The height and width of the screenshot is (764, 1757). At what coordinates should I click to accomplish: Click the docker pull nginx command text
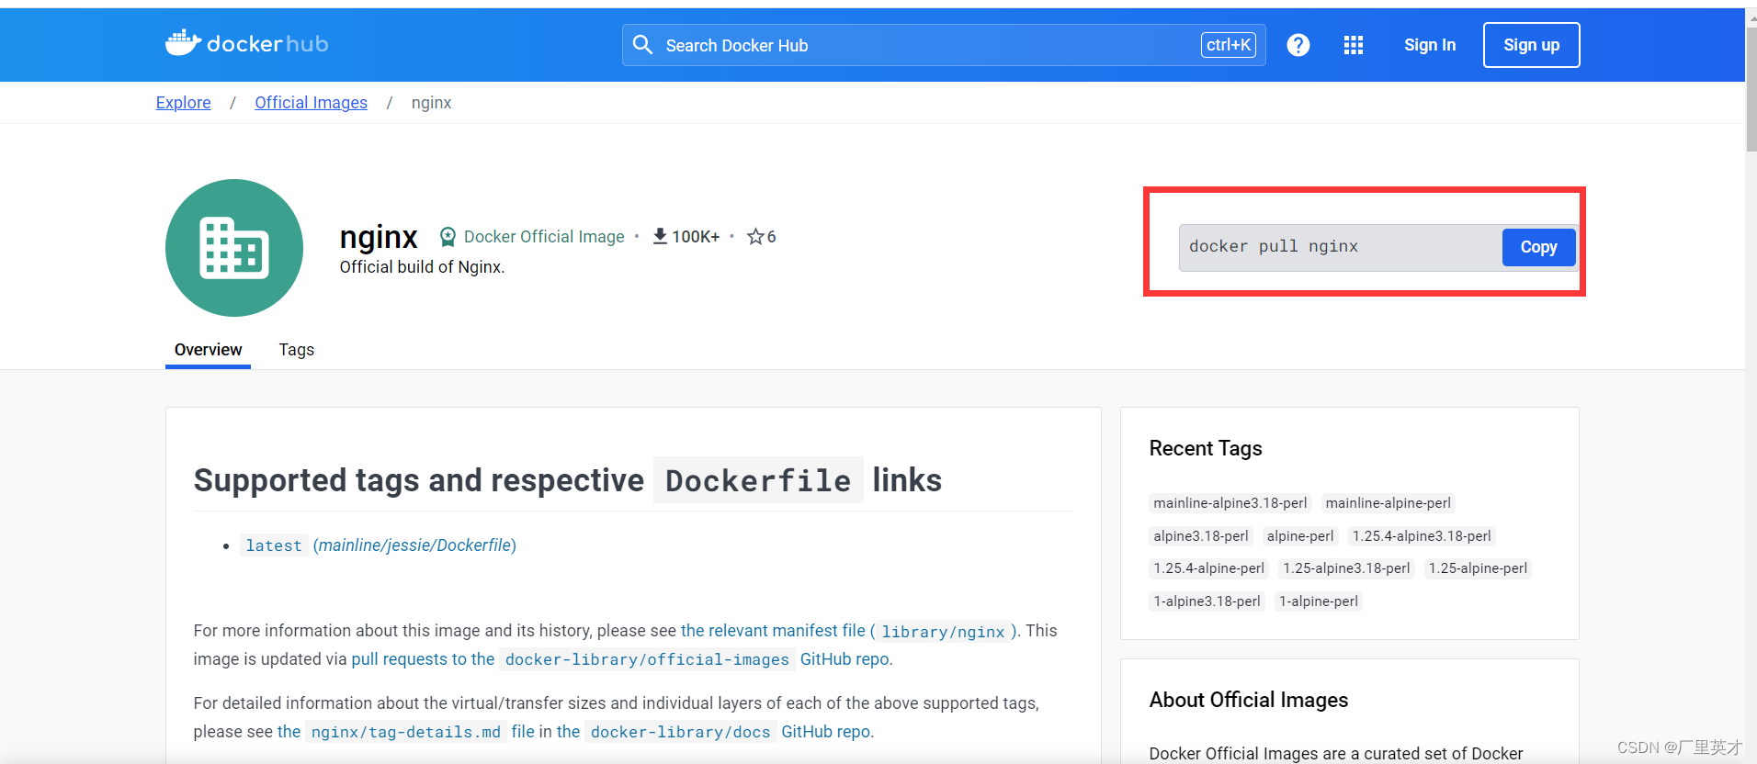pos(1273,247)
